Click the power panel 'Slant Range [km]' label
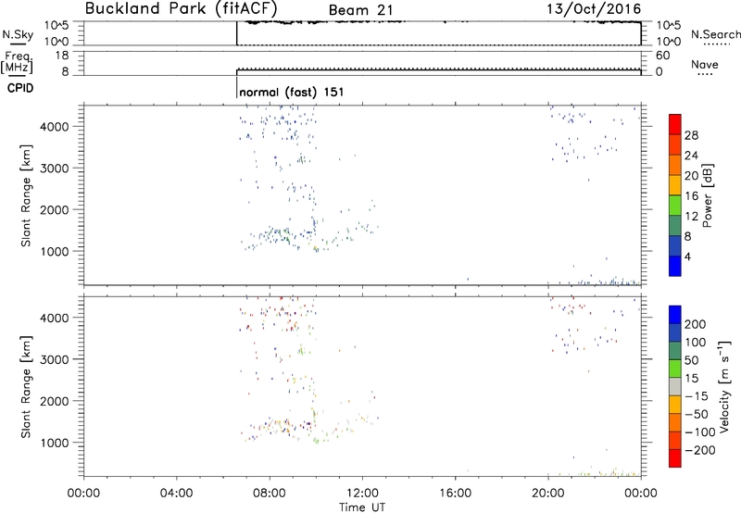This screenshot has width=741, height=513. (26, 195)
